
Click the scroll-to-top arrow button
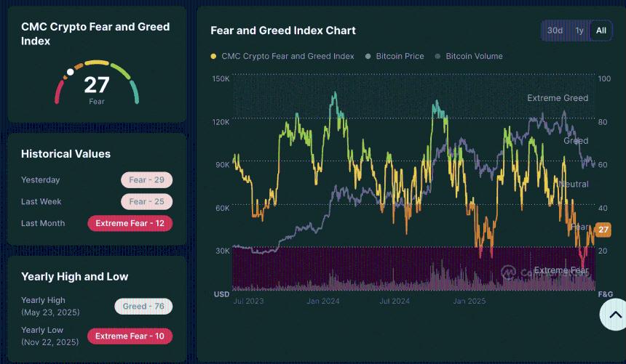click(614, 315)
